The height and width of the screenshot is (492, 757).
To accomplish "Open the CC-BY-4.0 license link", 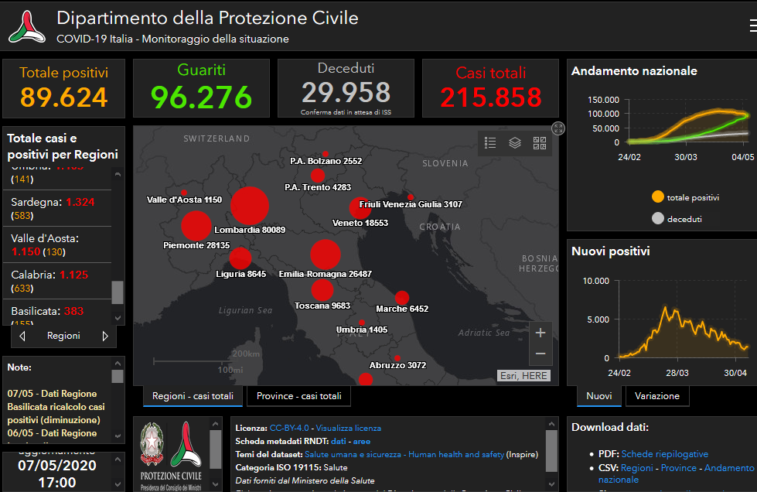I will click(x=290, y=428).
